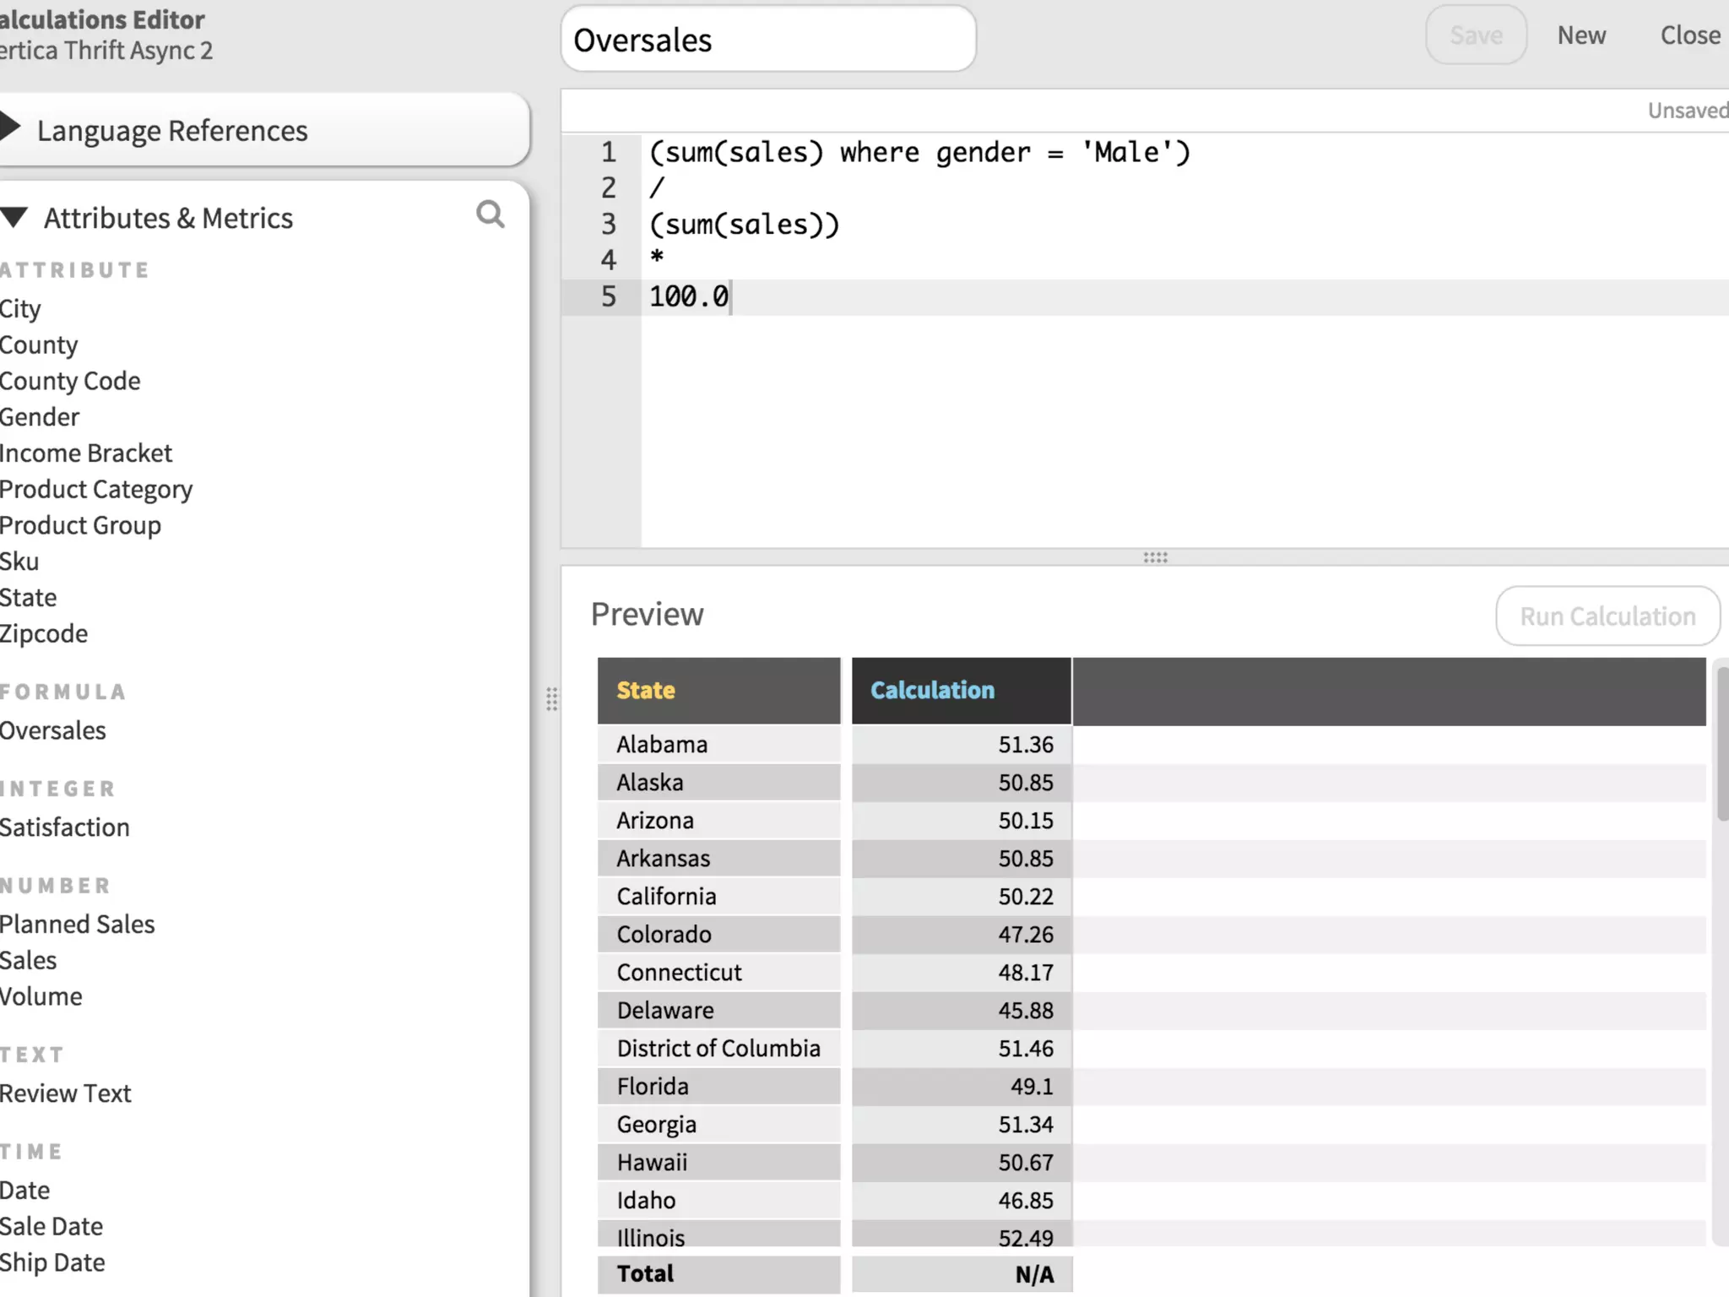Close the calculations editor
Image resolution: width=1729 pixels, height=1297 pixels.
point(1689,35)
